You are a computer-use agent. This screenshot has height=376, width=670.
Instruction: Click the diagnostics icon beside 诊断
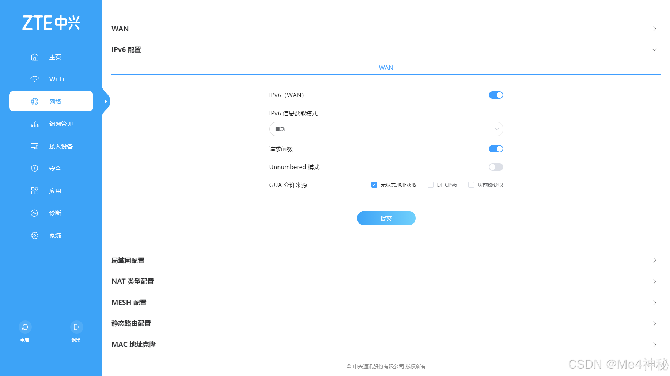click(x=35, y=213)
